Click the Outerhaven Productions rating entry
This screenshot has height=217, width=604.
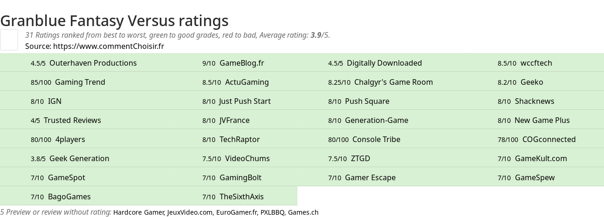tap(93, 63)
